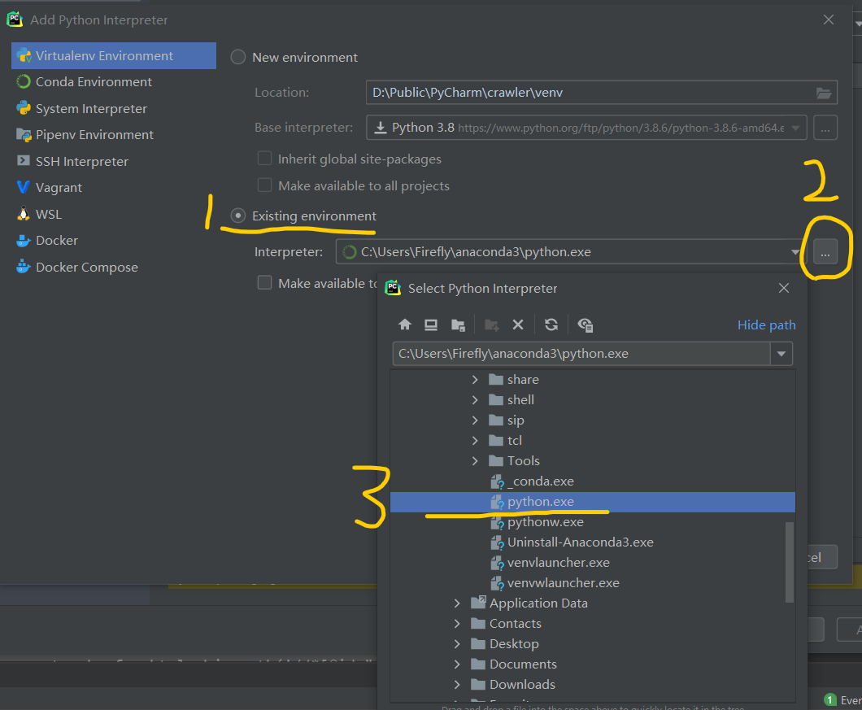The height and width of the screenshot is (710, 862).
Task: Click the share folder name
Action: (x=523, y=380)
